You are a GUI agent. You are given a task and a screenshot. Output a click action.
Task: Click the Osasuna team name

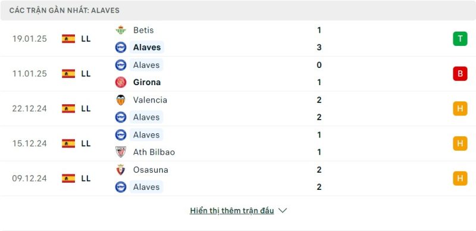point(151,170)
